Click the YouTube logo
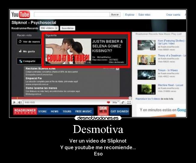Viewport: 196px width, 163px height. coord(21,14)
